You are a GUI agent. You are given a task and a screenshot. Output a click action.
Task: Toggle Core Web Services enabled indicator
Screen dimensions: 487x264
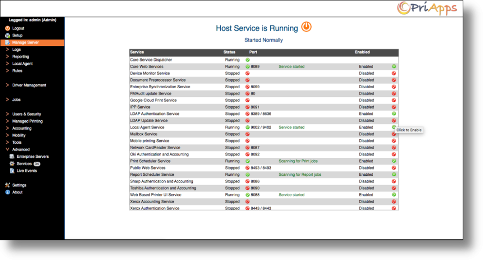pos(394,66)
